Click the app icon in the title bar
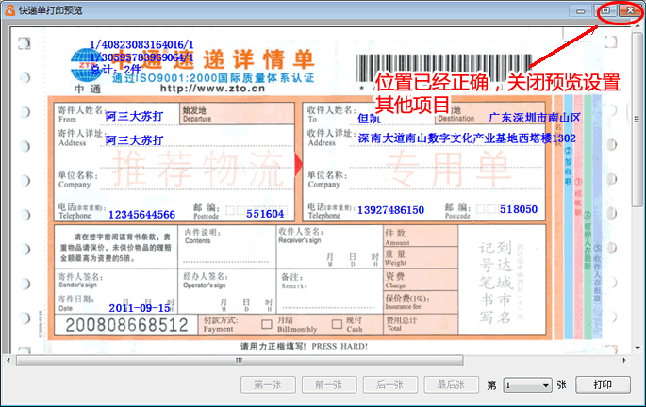Screen dimensions: 646x407 [9, 10]
